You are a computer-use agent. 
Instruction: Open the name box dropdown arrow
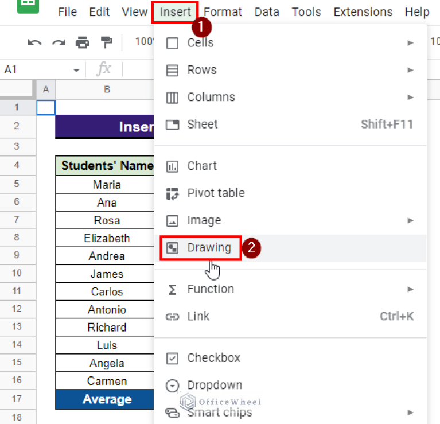click(76, 70)
